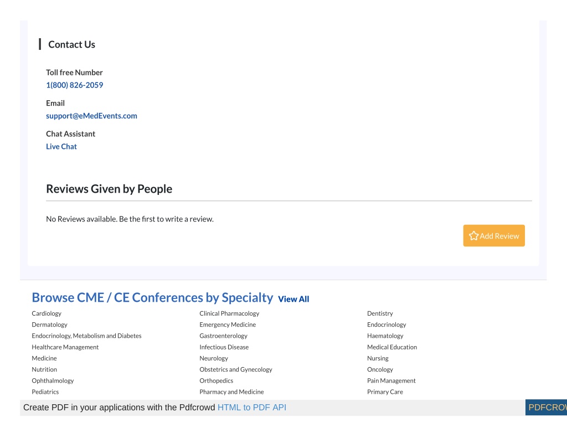Click the PDFCROWD banner button
The height and width of the screenshot is (438, 567).
pos(546,408)
